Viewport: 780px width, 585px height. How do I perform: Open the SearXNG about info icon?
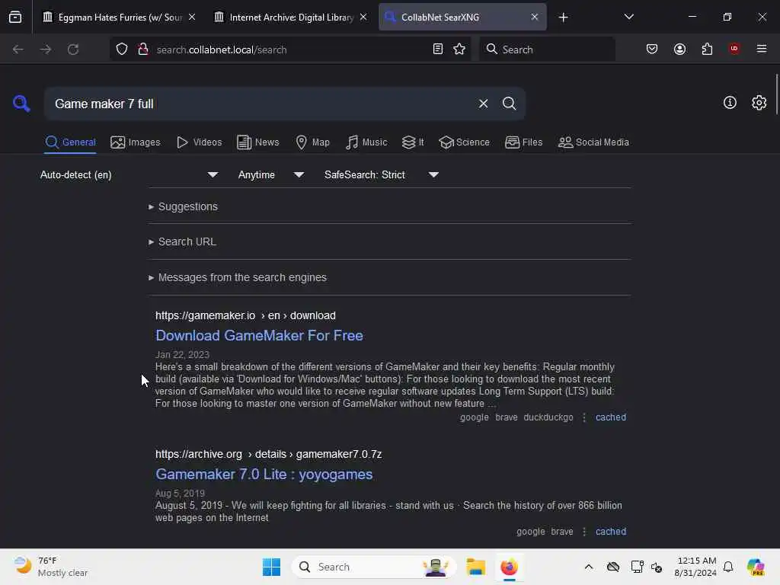coord(730,103)
